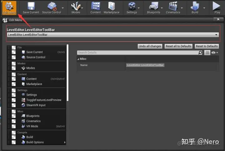This screenshot has width=225, height=151.
Task: Open the Cinematics toolbar dropdown arrow
Action: click(x=182, y=8)
